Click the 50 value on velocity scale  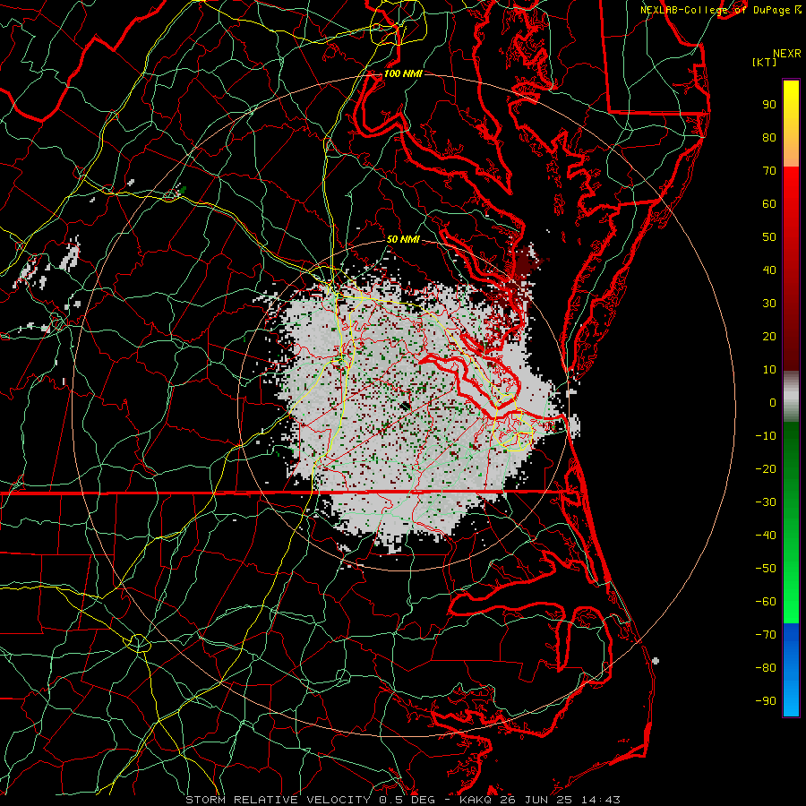click(769, 237)
